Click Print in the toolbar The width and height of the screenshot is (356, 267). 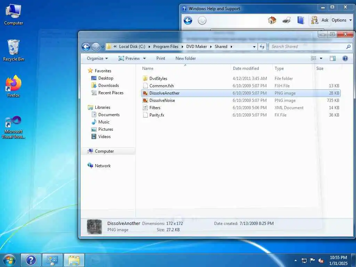[161, 58]
